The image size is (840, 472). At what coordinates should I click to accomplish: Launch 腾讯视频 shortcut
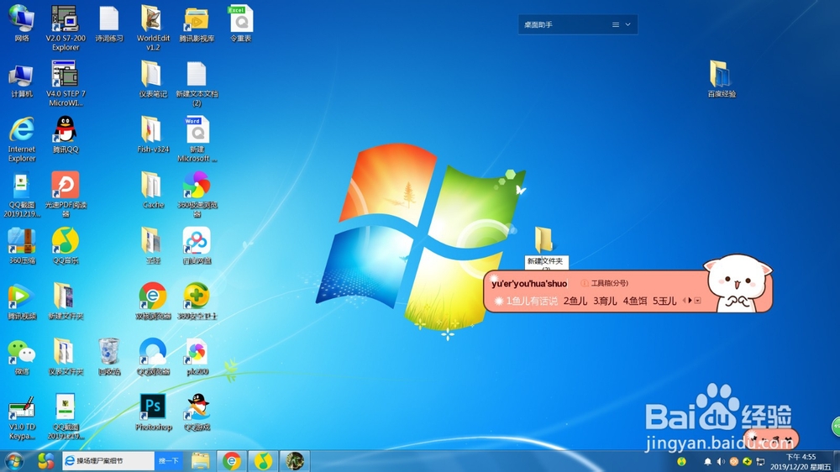coord(22,302)
